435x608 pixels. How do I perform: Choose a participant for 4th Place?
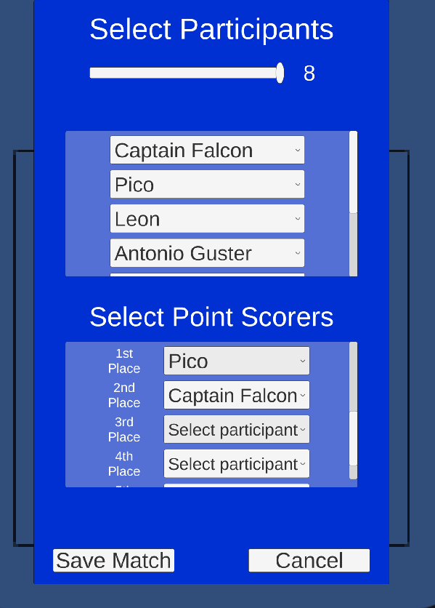[x=237, y=464]
